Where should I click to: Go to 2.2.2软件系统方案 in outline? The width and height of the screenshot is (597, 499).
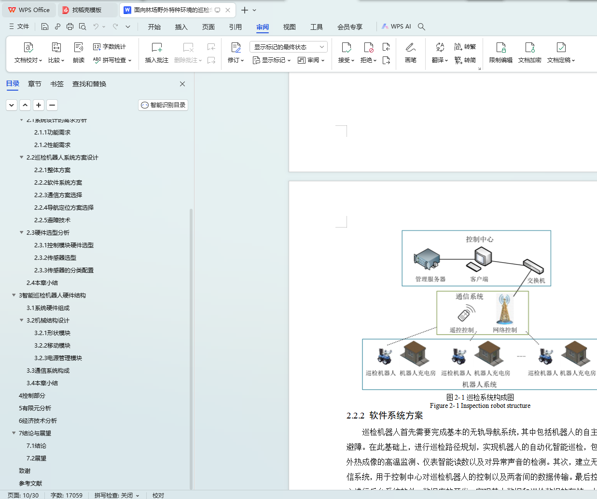tap(58, 183)
